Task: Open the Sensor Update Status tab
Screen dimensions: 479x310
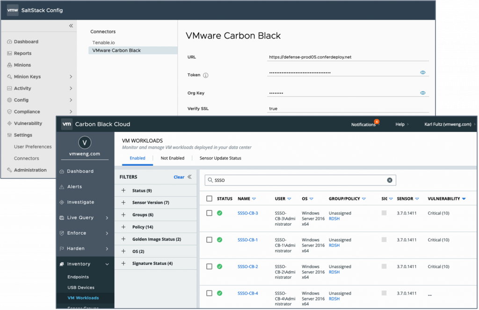Action: coord(220,158)
